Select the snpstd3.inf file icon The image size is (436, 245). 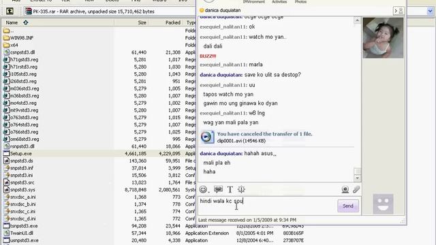click(6, 168)
